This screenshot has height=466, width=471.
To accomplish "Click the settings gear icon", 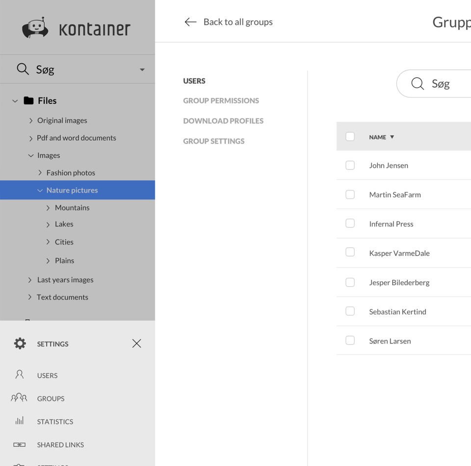I will pyautogui.click(x=20, y=343).
